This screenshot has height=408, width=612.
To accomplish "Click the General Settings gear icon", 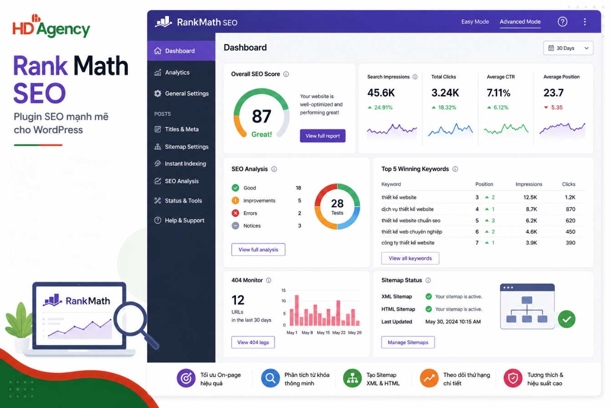I will (x=158, y=93).
